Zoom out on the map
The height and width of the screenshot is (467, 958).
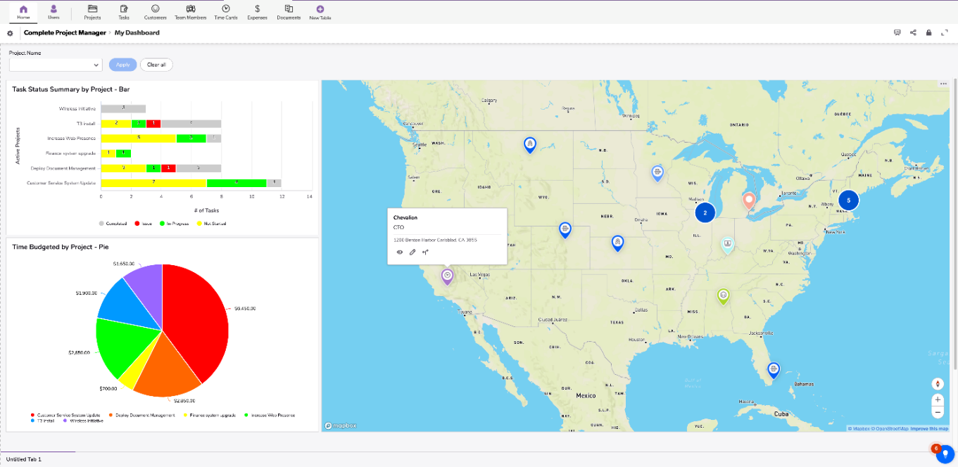(x=938, y=412)
